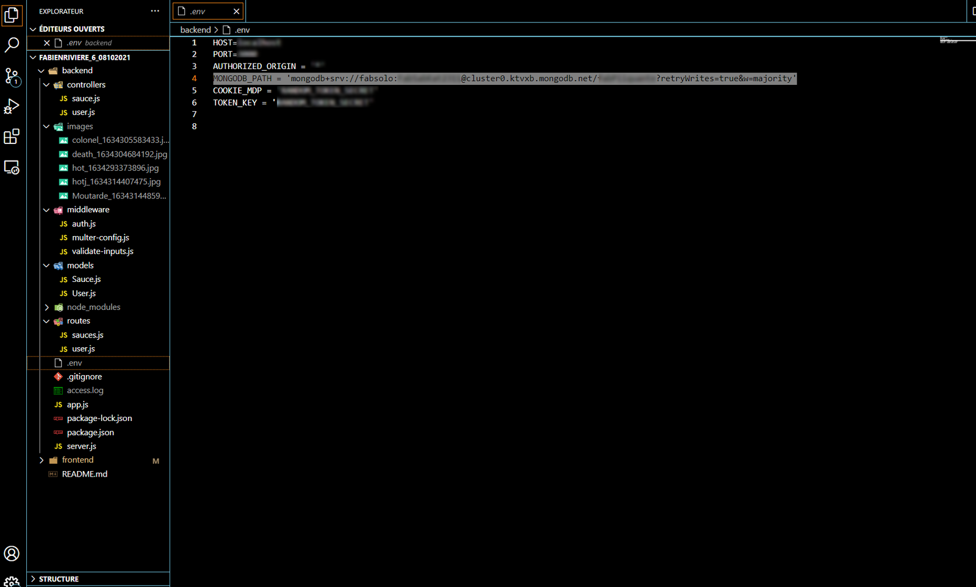976x587 pixels.
Task: Close the .env editor tab
Action: [236, 12]
